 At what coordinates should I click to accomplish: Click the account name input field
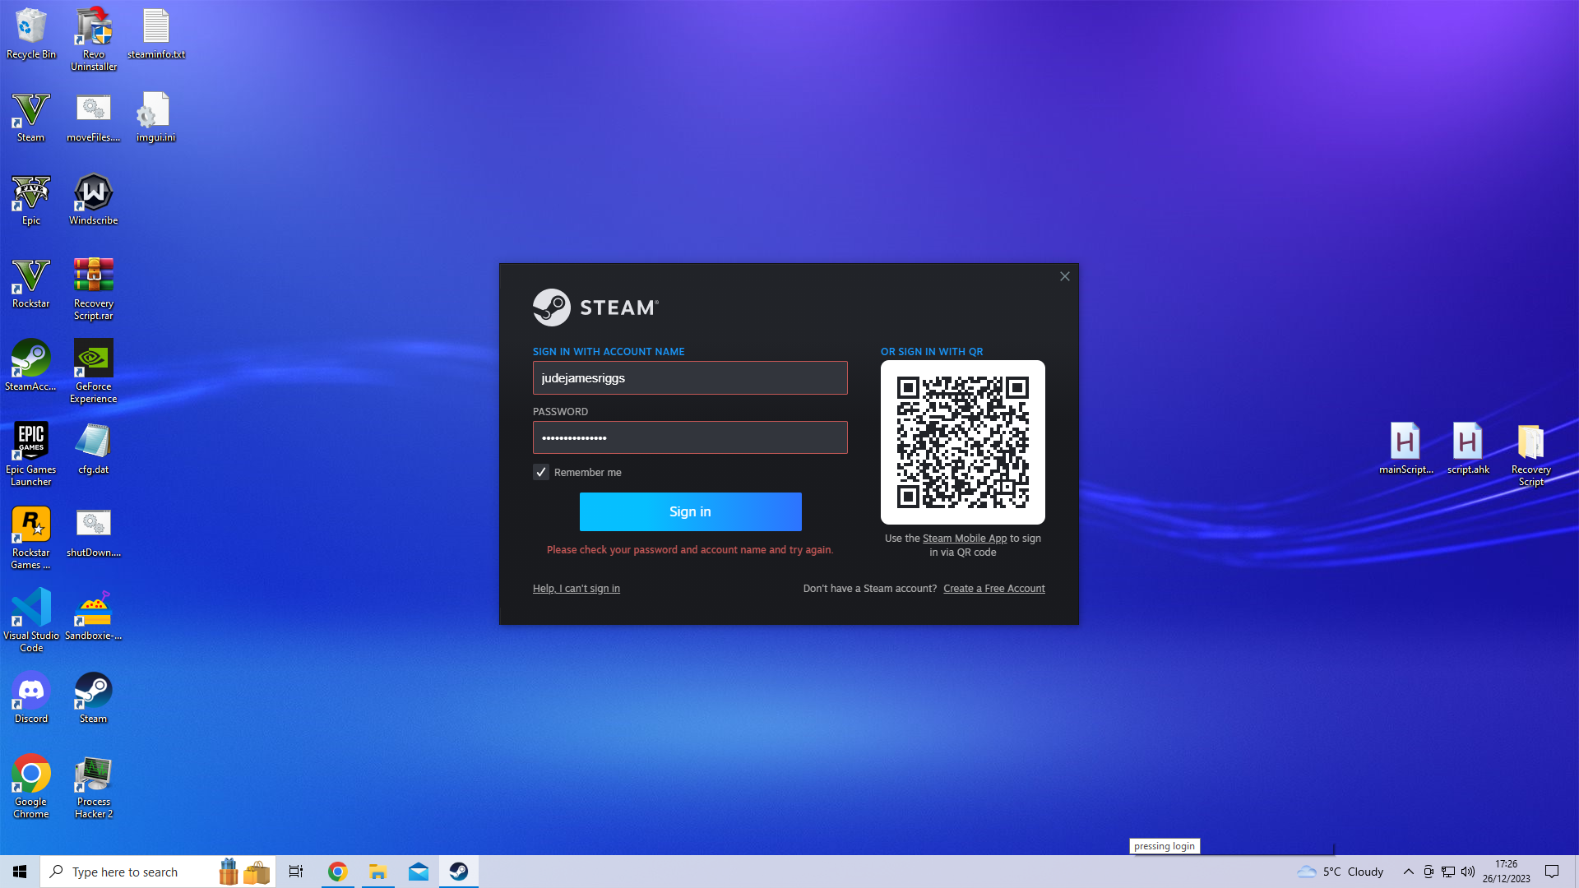point(689,378)
